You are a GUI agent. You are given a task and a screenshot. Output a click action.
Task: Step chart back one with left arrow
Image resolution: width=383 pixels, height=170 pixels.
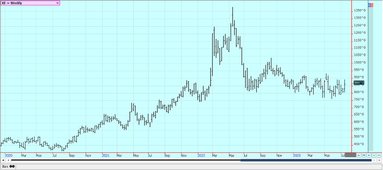coord(8,160)
